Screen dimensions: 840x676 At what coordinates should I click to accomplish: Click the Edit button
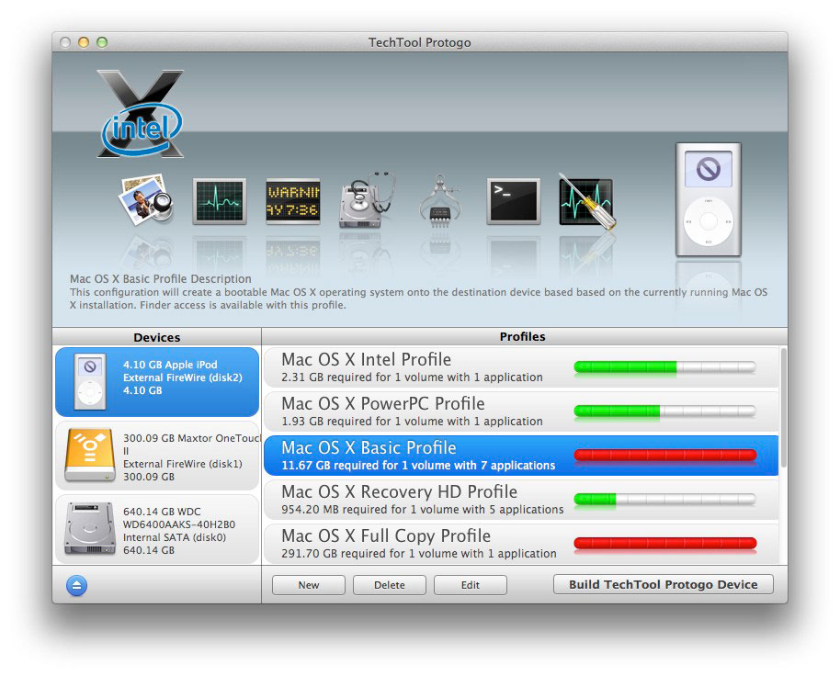point(470,584)
